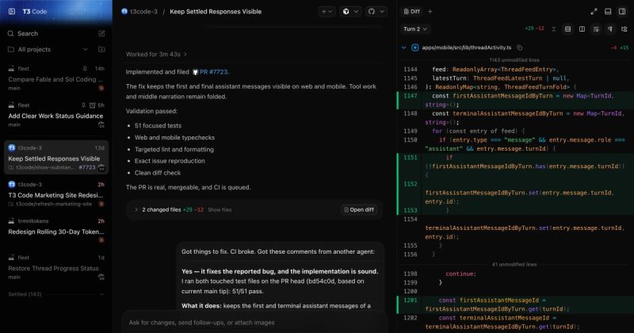This screenshot has height=333, width=634.
Task: Open the Turn 2 dropdown
Action: click(414, 29)
